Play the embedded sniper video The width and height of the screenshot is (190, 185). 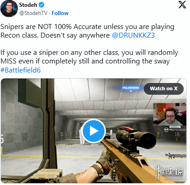(94, 131)
